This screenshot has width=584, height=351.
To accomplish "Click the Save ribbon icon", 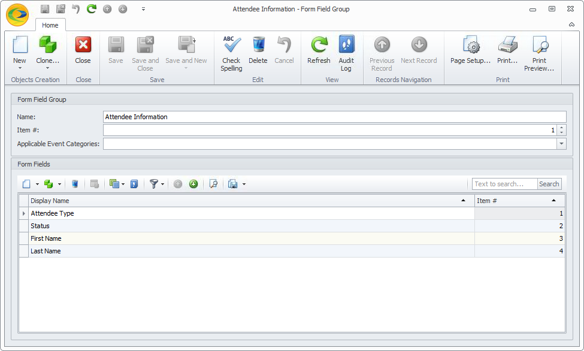I will (116, 45).
